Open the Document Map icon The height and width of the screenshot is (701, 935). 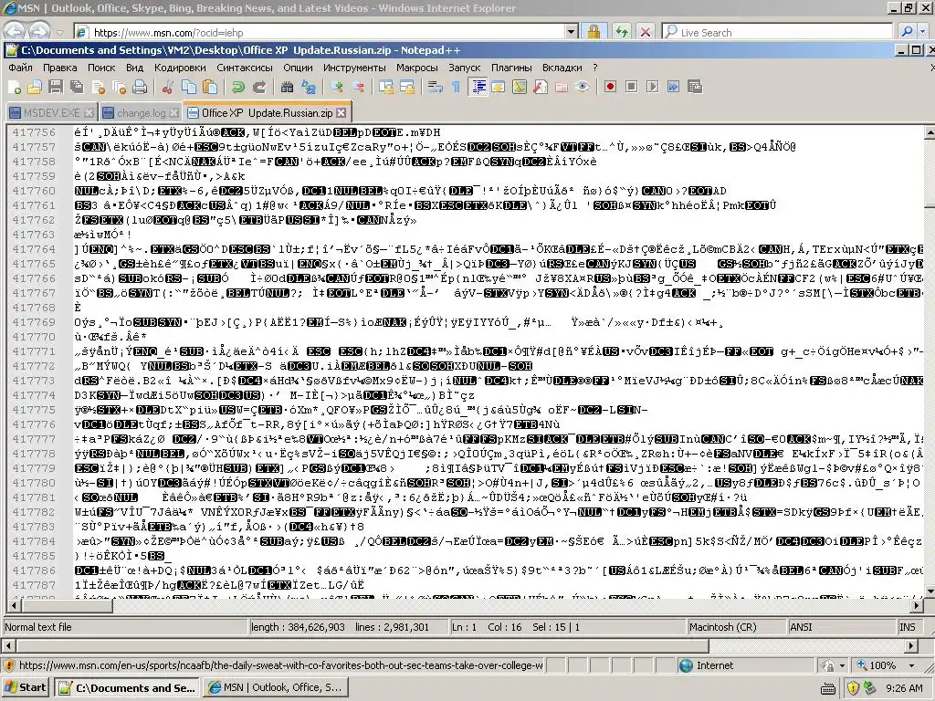(520, 87)
